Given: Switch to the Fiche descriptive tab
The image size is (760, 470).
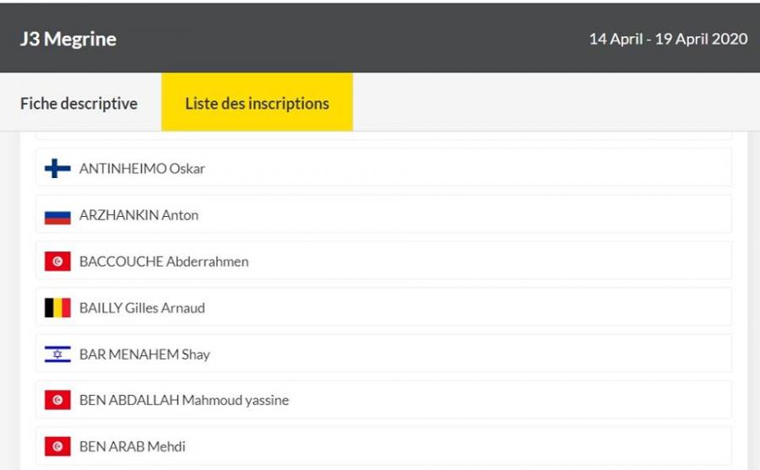Looking at the screenshot, I should point(79,104).
